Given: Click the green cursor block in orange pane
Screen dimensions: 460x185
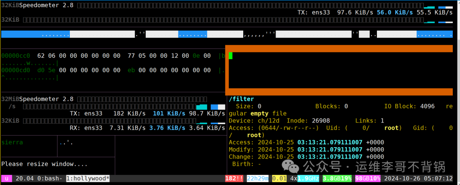Looking at the screenshot, I should tap(230, 55).
